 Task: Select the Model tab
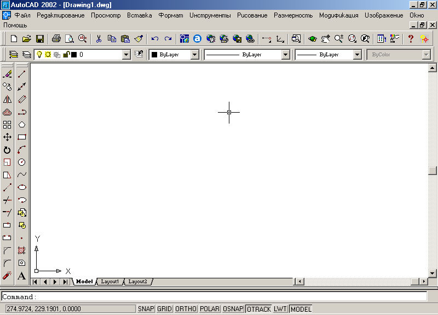pyautogui.click(x=84, y=282)
